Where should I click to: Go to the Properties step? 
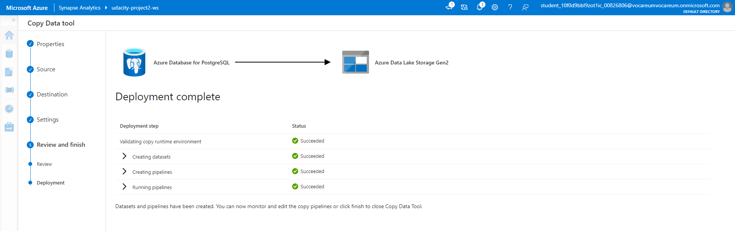pos(50,44)
